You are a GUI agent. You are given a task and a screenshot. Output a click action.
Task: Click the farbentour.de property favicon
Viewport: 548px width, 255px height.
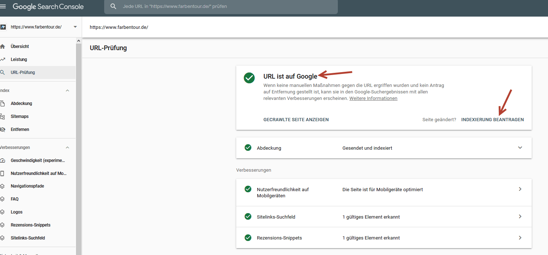(3, 27)
